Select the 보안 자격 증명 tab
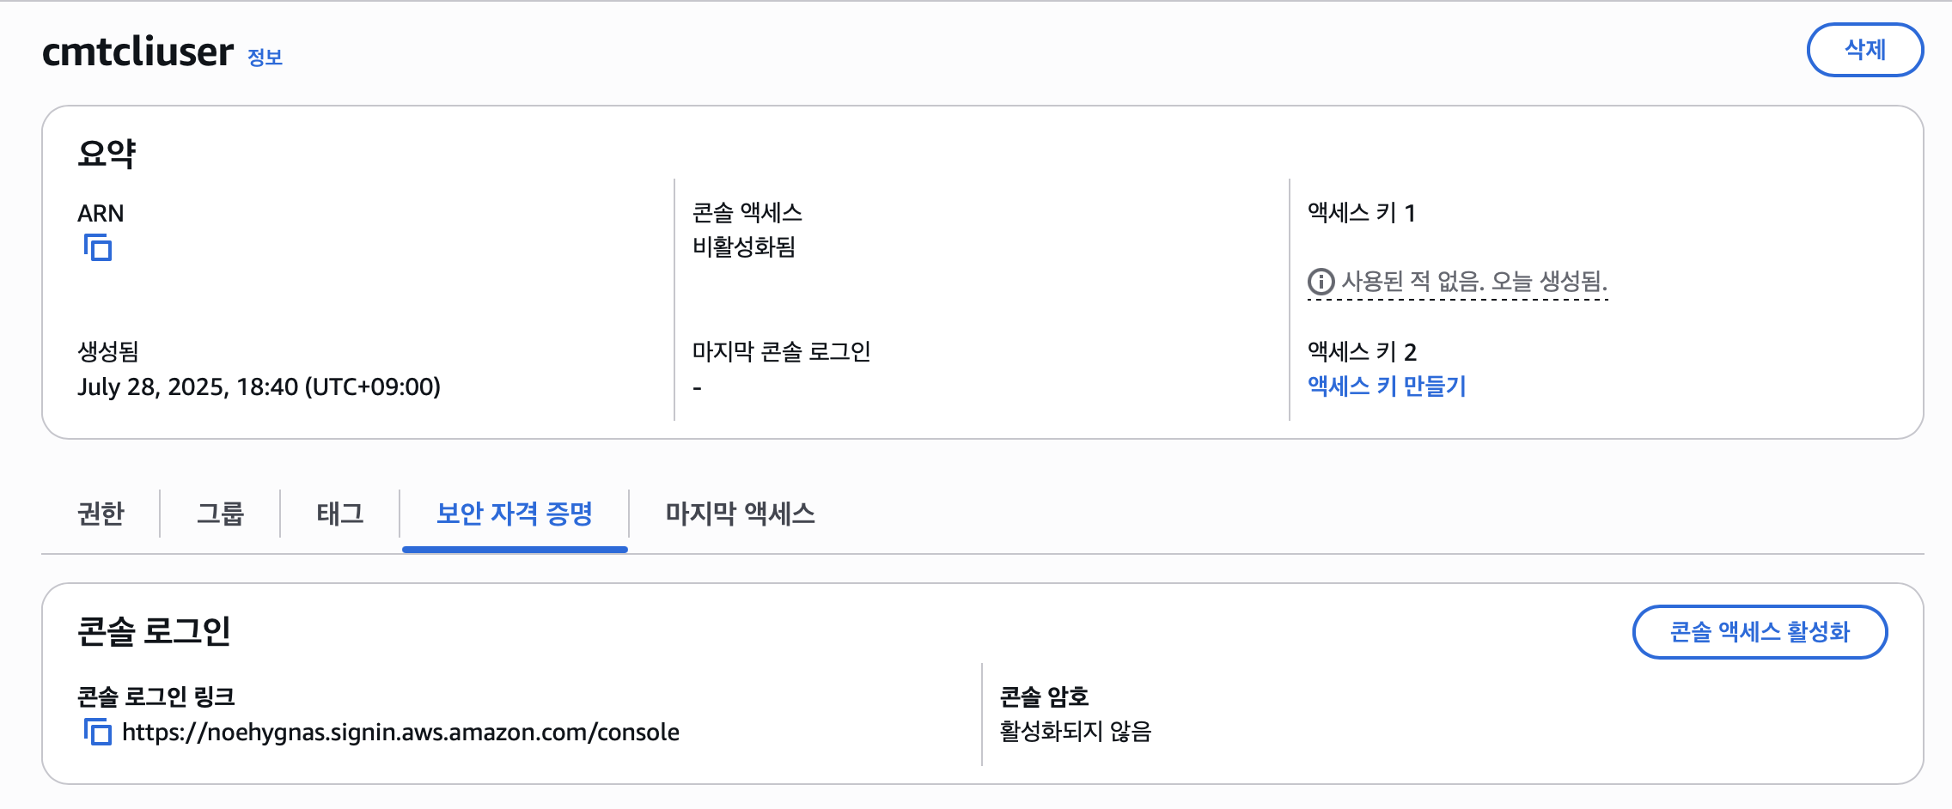The width and height of the screenshot is (1952, 809). (x=515, y=514)
